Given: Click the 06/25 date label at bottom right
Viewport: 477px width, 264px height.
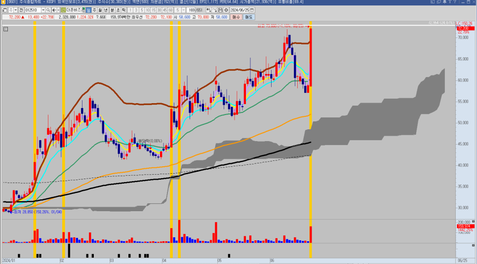Looking at the screenshot, I should point(463,261).
